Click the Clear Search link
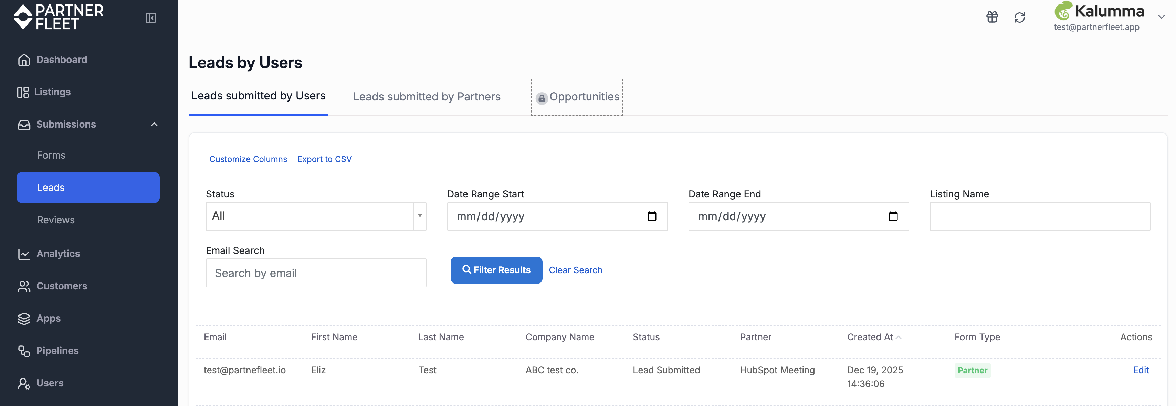 575,270
